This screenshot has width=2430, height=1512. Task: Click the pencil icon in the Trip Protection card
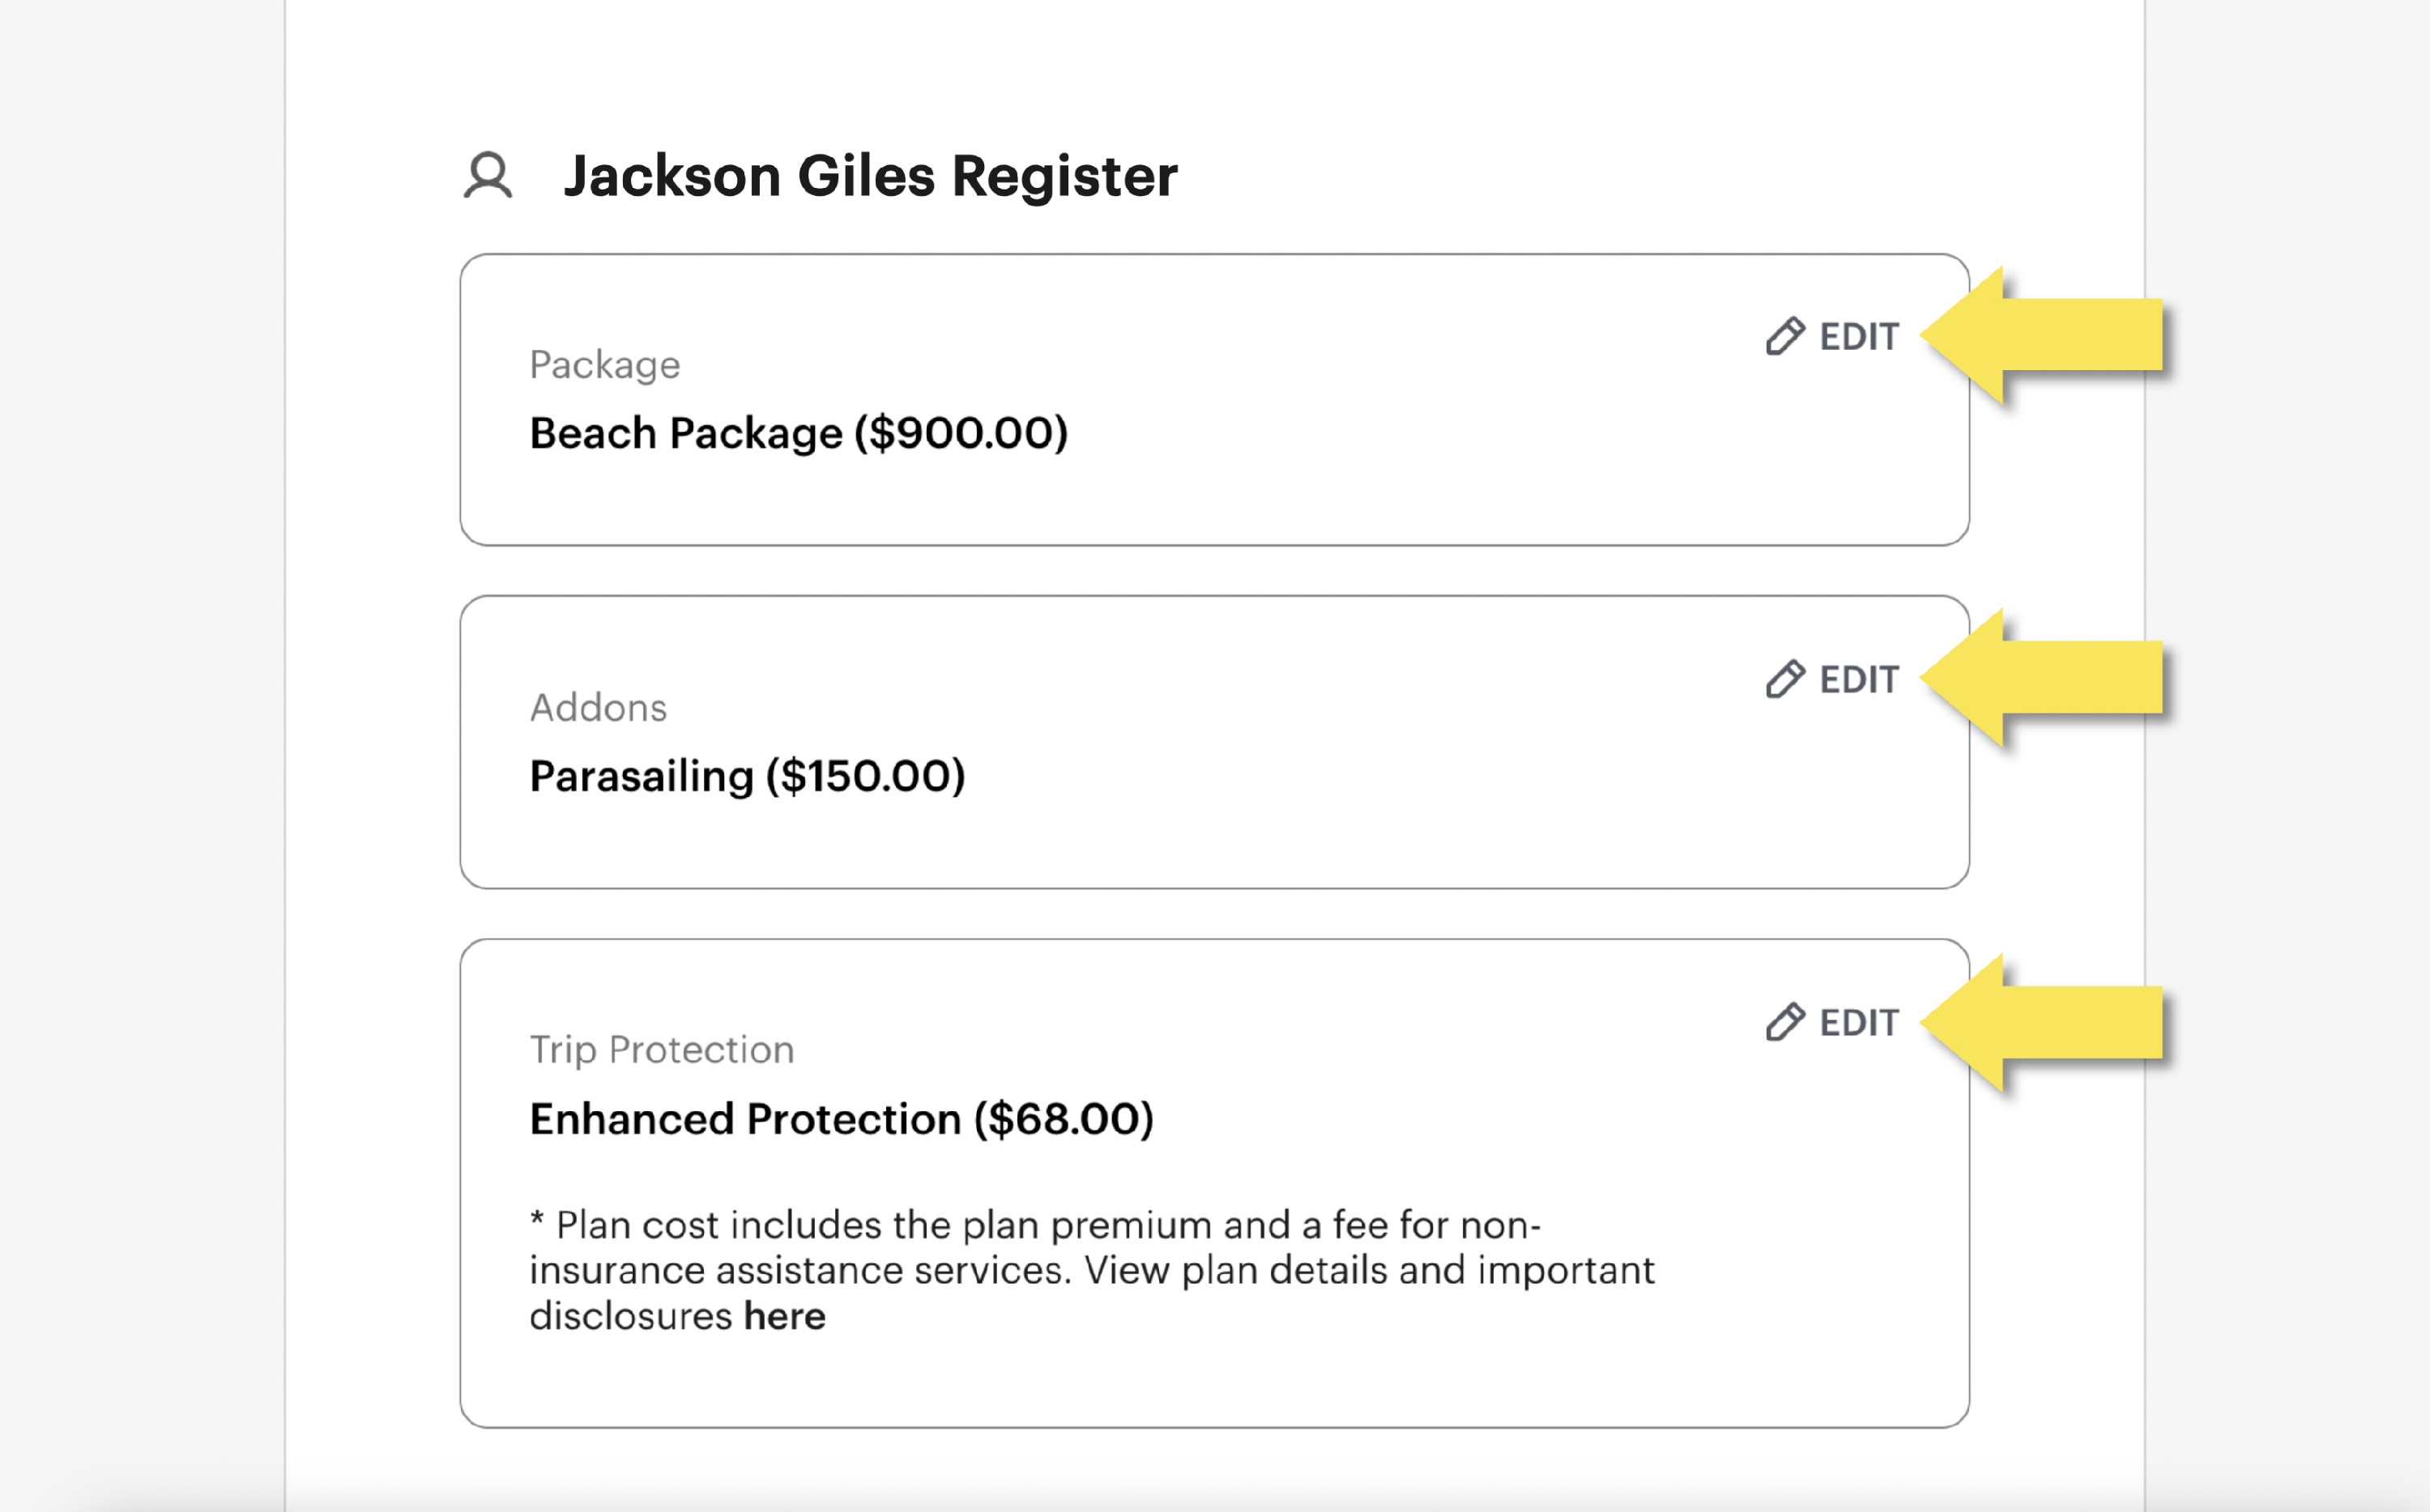(1785, 1022)
